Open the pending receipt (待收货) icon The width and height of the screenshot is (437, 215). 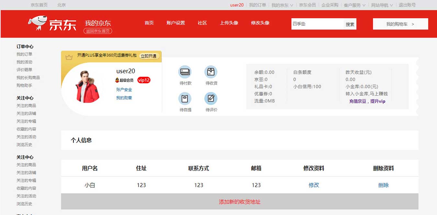point(211,72)
